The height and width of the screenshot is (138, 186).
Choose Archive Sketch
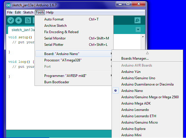74,26
